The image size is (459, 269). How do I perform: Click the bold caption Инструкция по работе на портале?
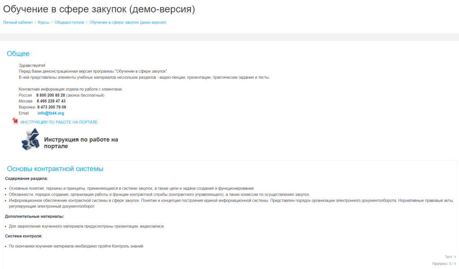point(81,143)
